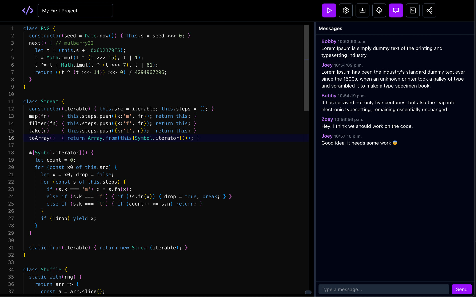Click 'static from(iterable)' method
Image resolution: width=476 pixels, height=297 pixels.
[59, 248]
